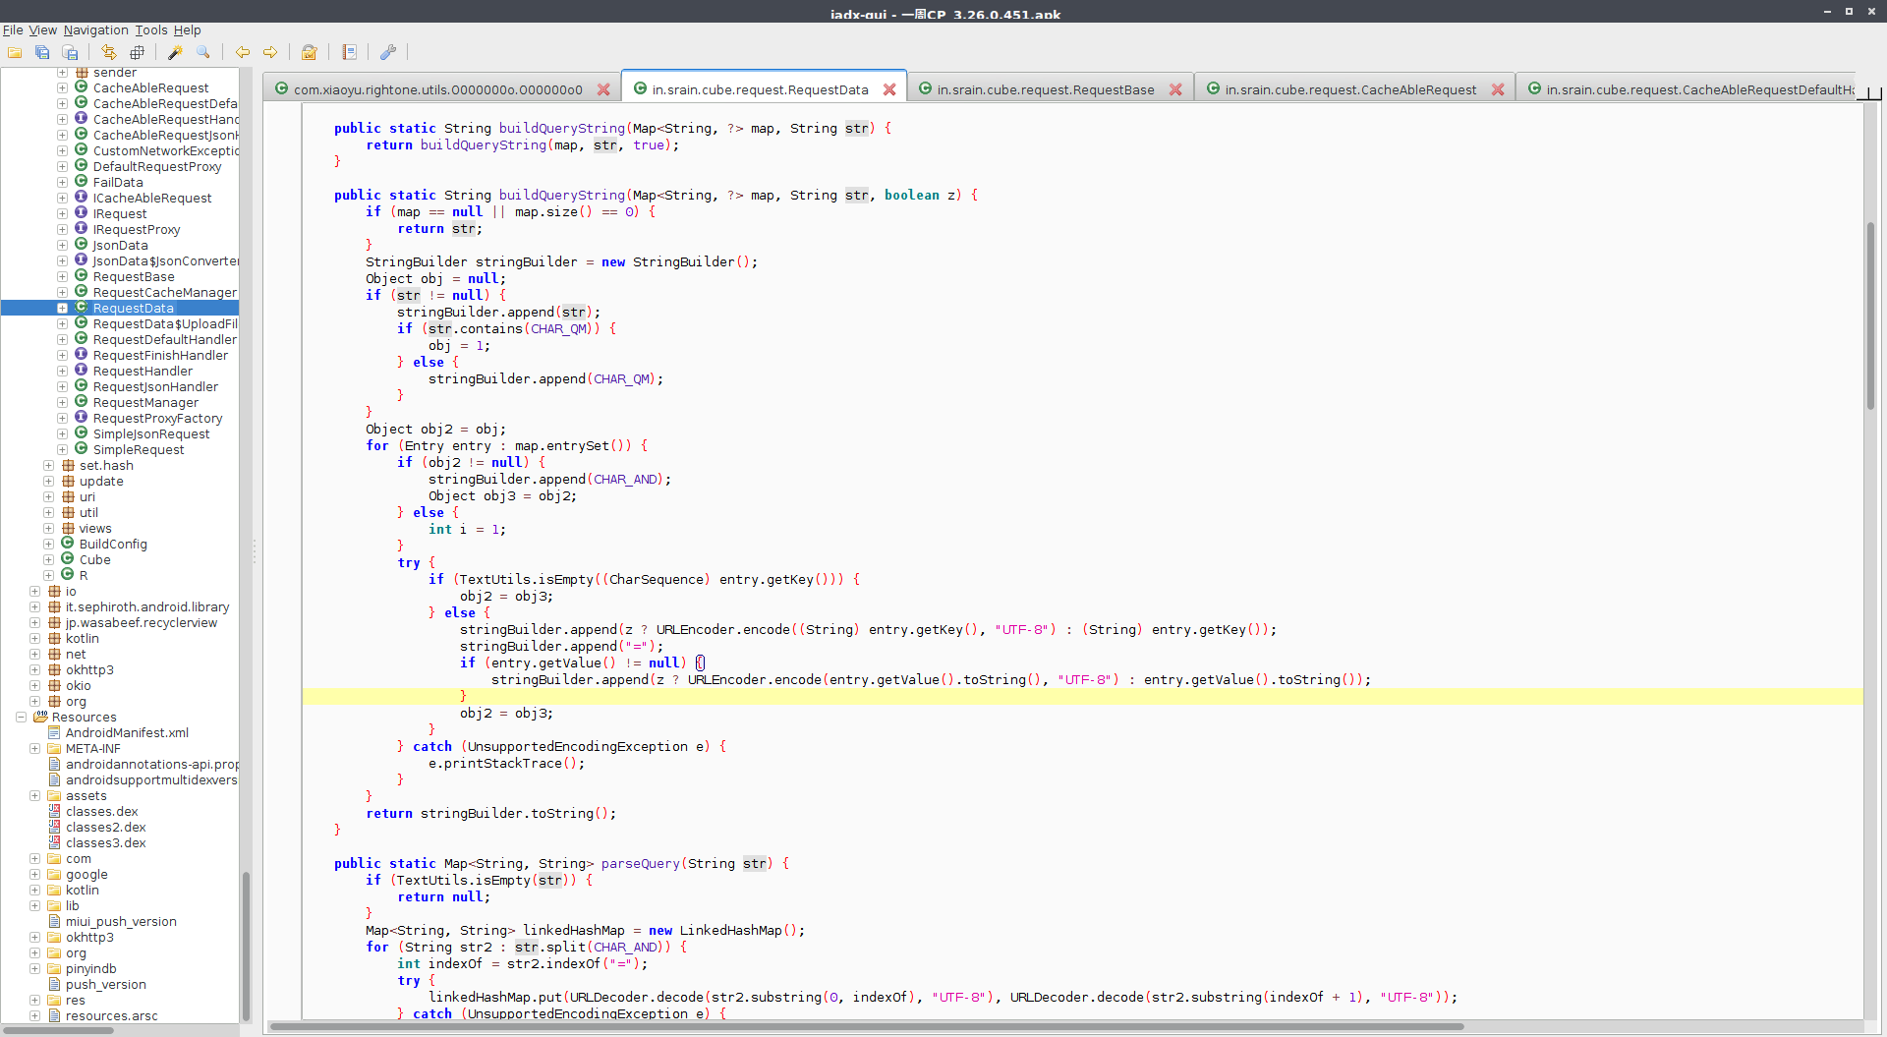Switch to the RequestBase tab

1045,89
